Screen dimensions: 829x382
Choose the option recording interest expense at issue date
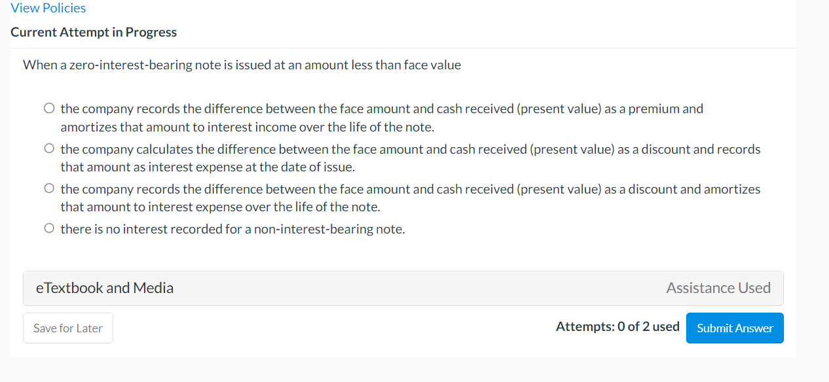click(x=49, y=148)
